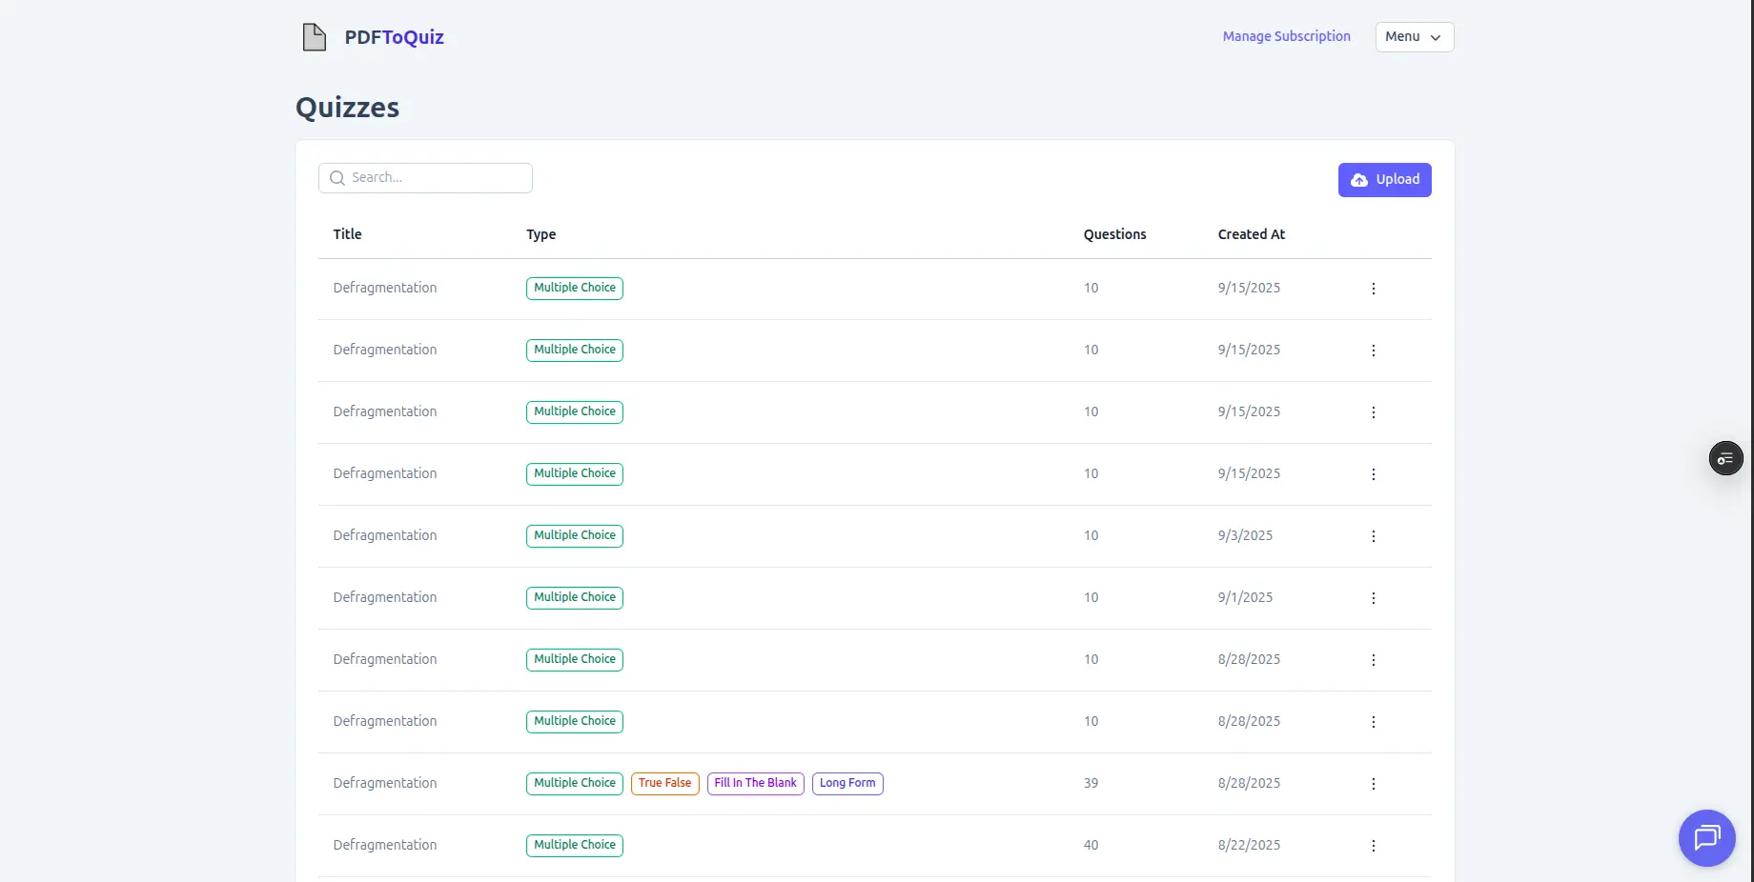Click the 9/3/2025 created date cell
Screen dimensions: 1754x882
(1245, 536)
